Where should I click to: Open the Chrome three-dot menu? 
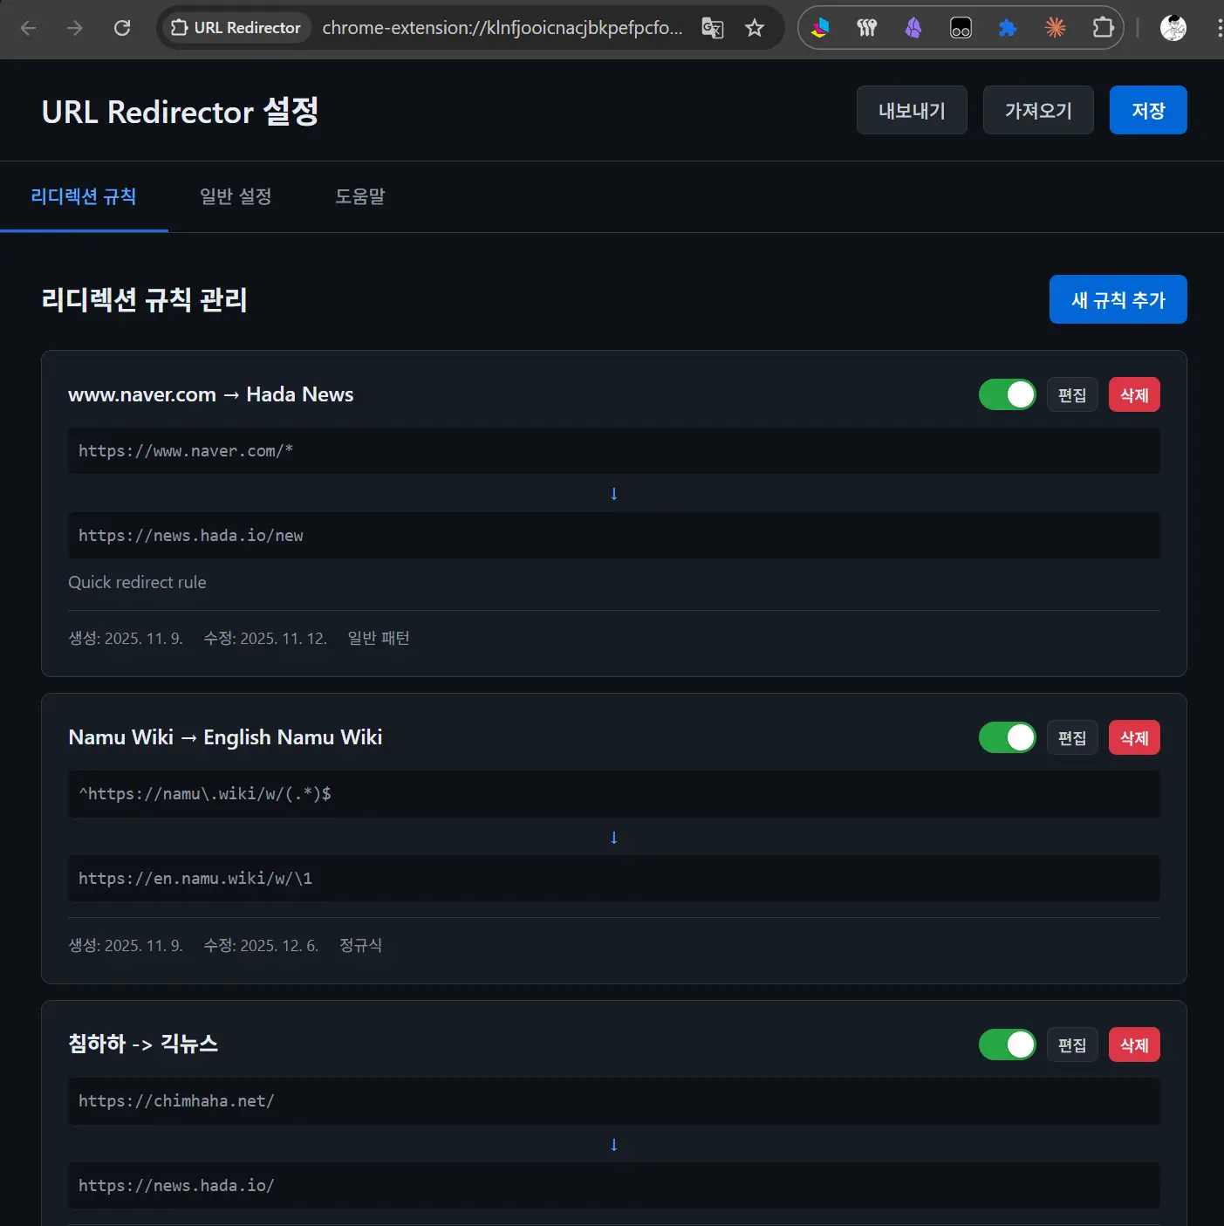coord(1219,28)
